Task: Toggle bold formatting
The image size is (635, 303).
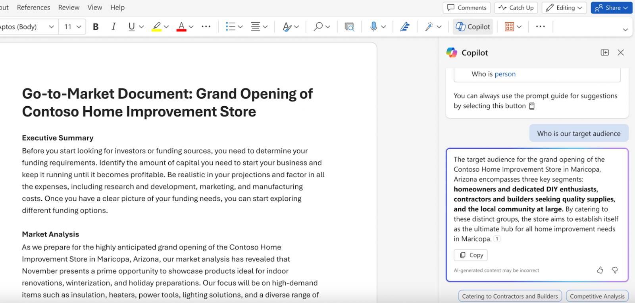Action: (x=96, y=27)
